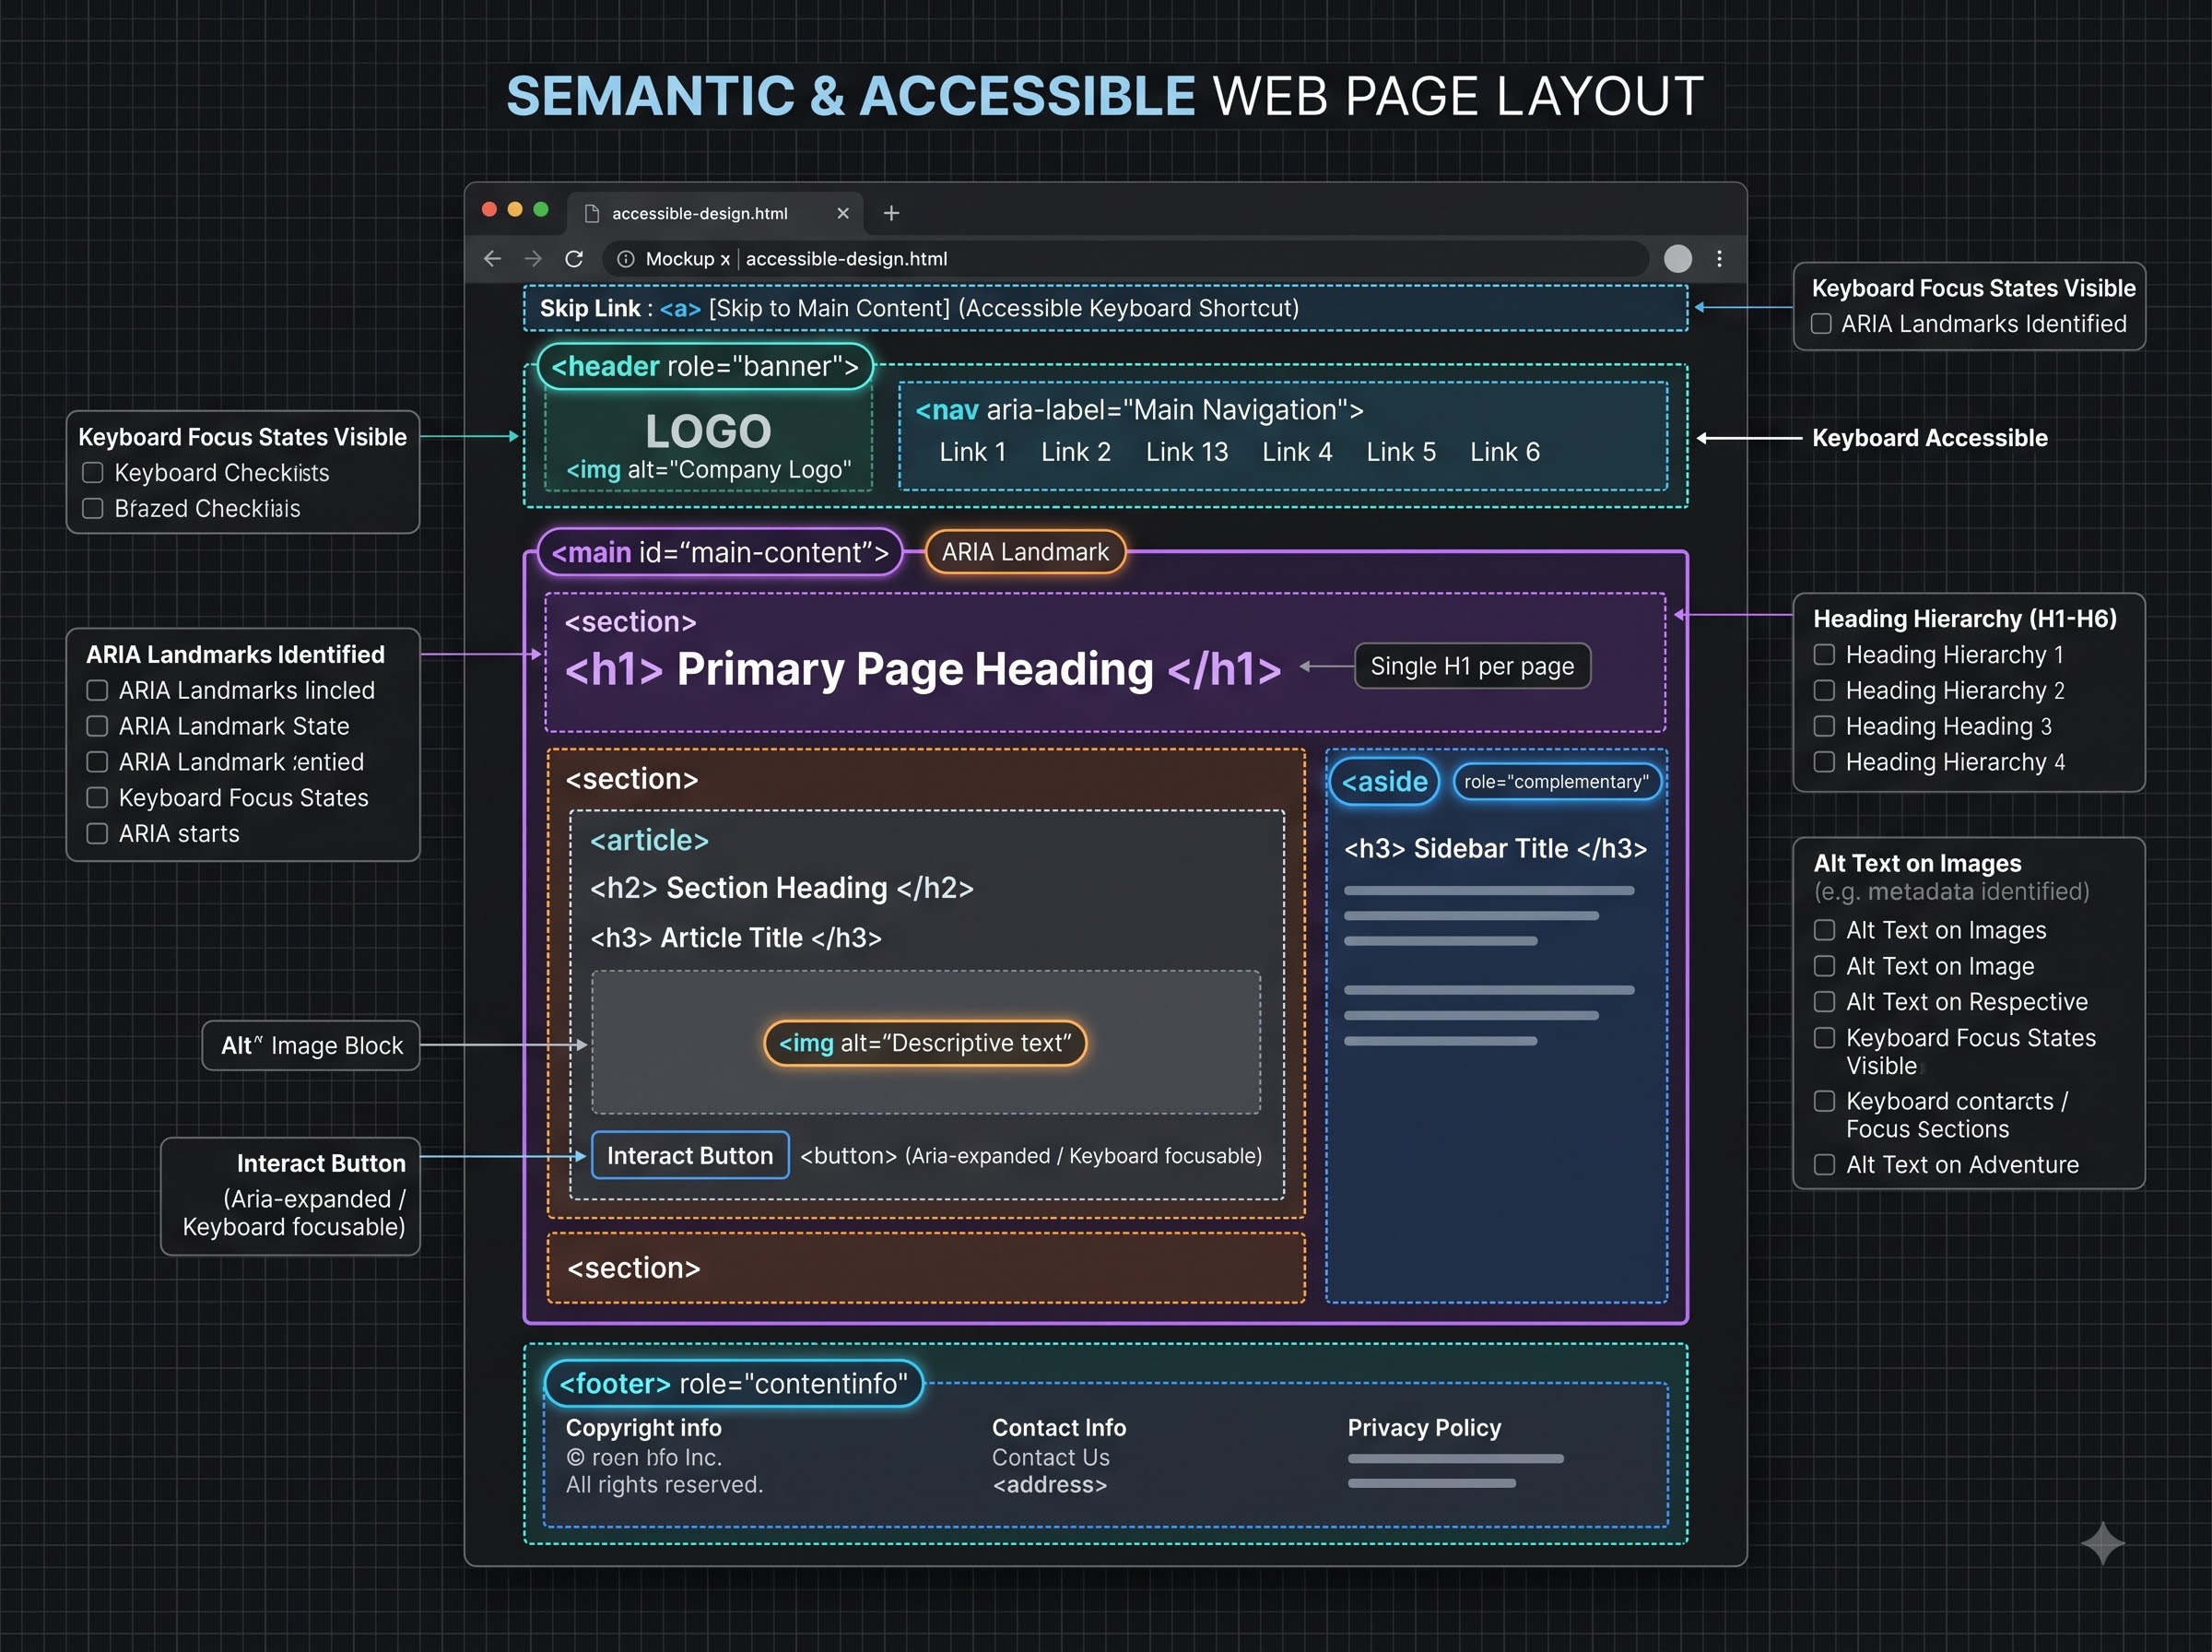The image size is (2212, 1652).
Task: Click the LOGO image
Action: [x=708, y=431]
